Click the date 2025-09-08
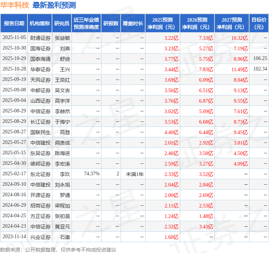This screenshot has height=253, width=269. coord(14,90)
